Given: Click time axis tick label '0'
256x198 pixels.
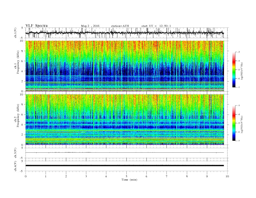Looking at the screenshot, I should pos(26,176).
